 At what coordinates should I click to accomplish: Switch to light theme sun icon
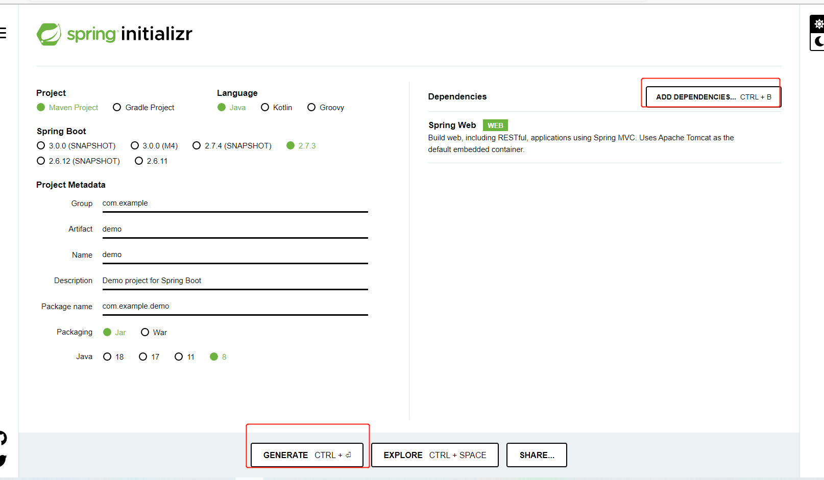click(x=818, y=24)
